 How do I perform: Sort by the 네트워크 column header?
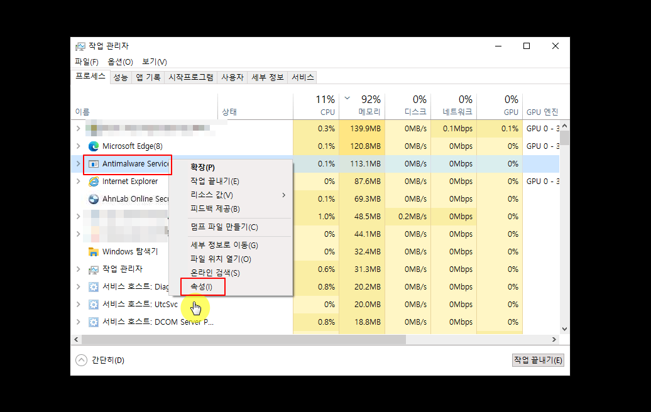click(x=454, y=106)
